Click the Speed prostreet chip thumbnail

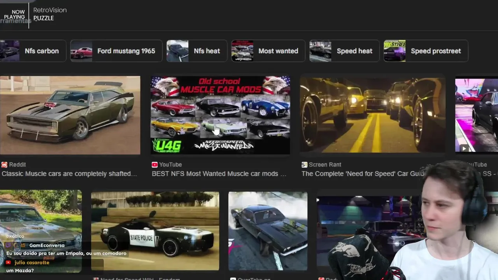395,51
